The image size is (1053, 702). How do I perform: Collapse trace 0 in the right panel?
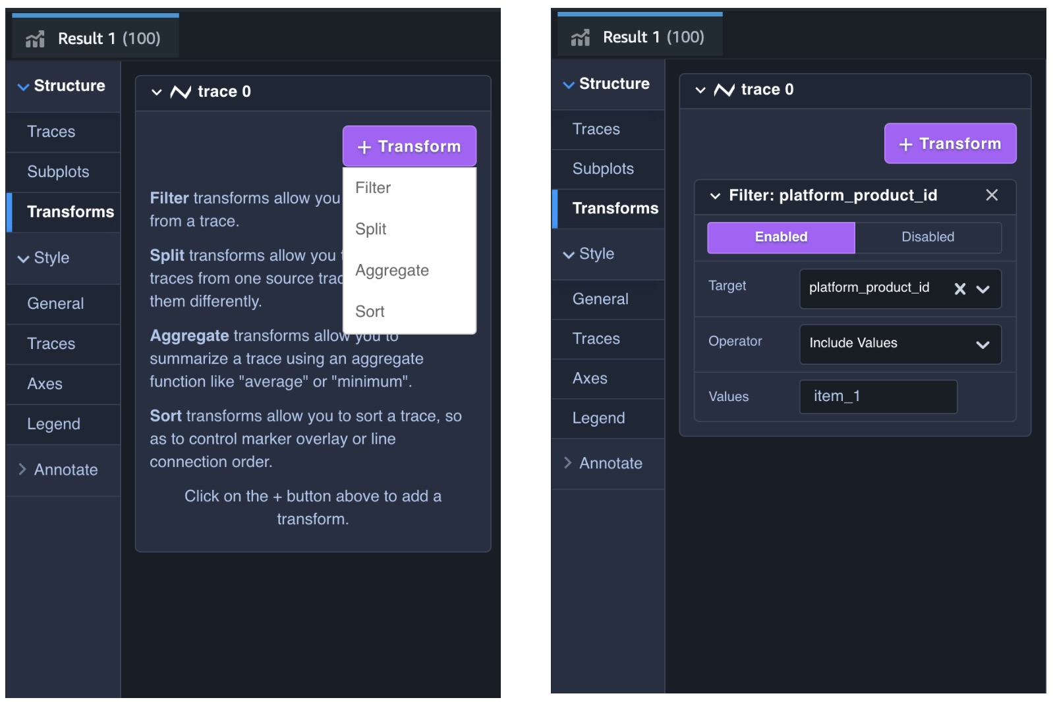(700, 90)
